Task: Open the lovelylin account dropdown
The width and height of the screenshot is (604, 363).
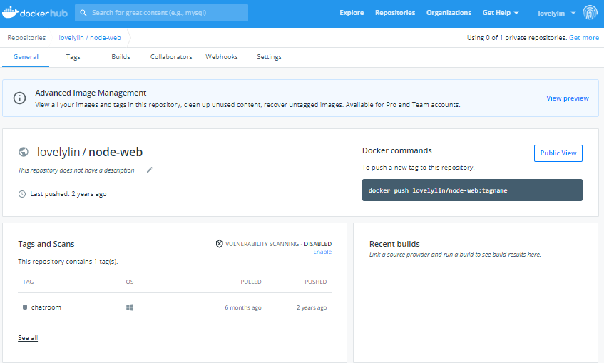Action: click(x=556, y=13)
